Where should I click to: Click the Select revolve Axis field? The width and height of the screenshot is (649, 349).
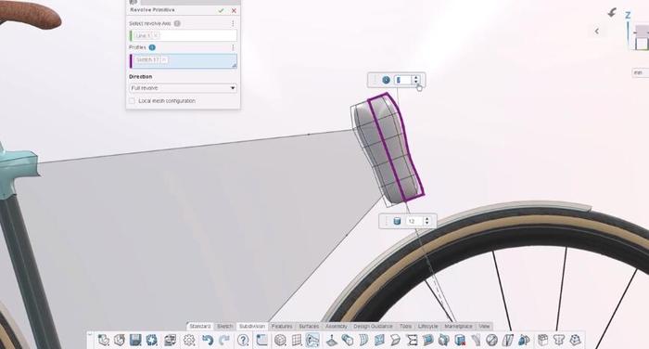pos(184,35)
